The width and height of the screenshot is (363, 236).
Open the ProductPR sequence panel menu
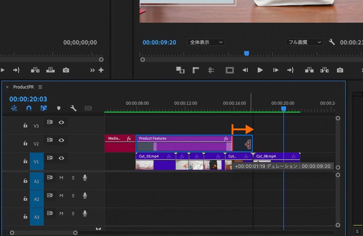[x=40, y=87]
